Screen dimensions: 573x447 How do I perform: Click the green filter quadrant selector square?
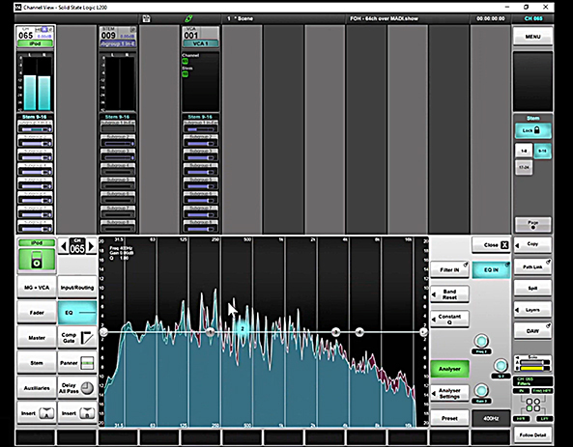[x=530, y=408]
